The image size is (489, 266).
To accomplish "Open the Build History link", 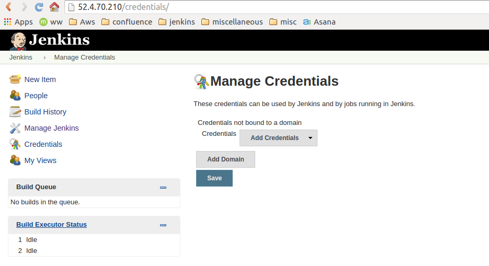I will tap(45, 112).
